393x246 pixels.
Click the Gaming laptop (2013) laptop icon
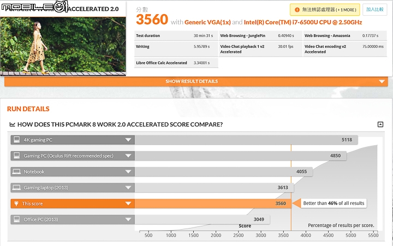click(16, 188)
